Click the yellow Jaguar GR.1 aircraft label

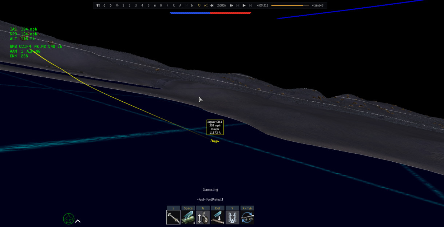coord(215,127)
